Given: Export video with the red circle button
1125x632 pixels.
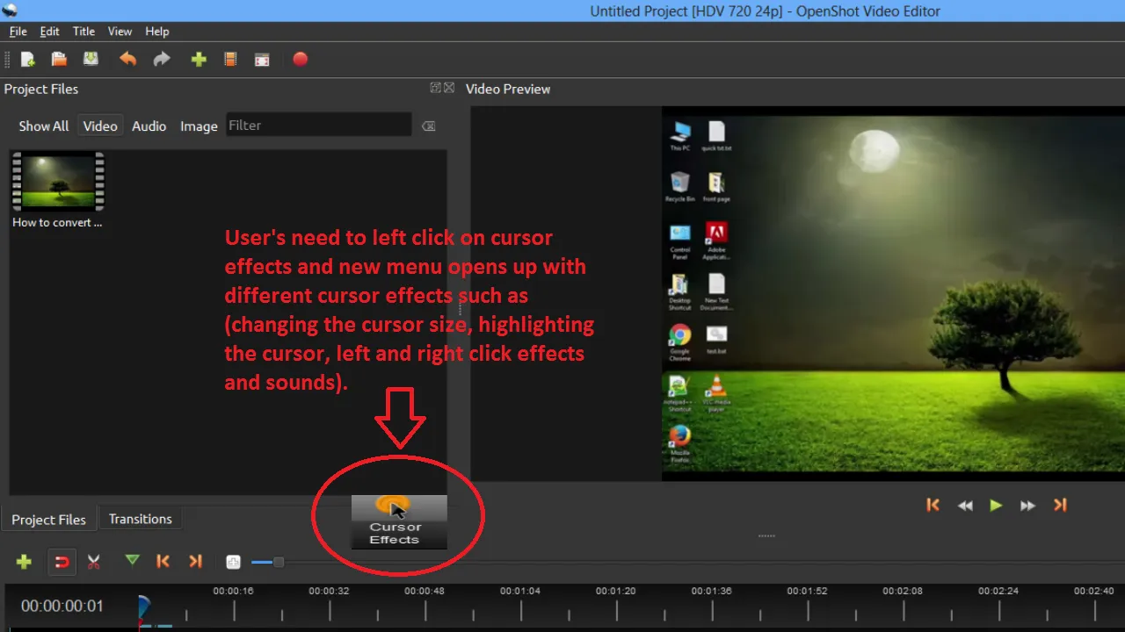Looking at the screenshot, I should point(301,60).
